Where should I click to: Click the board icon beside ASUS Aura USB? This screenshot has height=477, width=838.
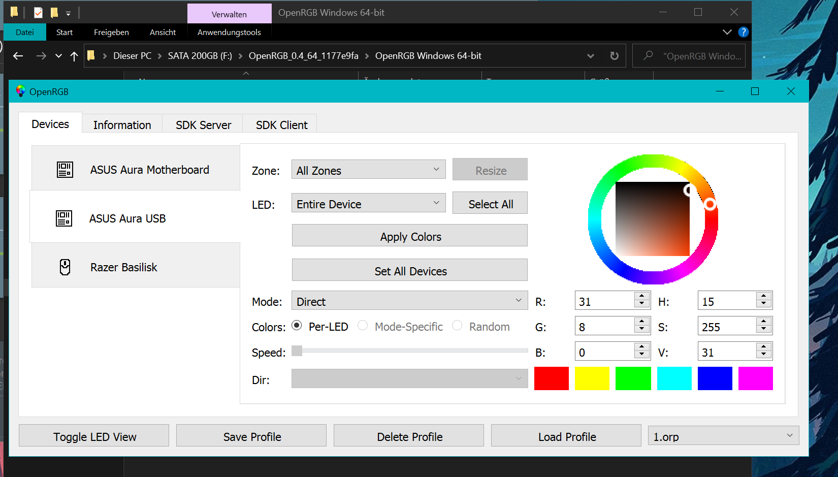pyautogui.click(x=64, y=218)
